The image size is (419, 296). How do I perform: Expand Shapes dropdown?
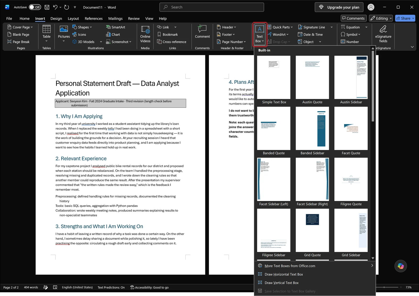pyautogui.click(x=91, y=27)
